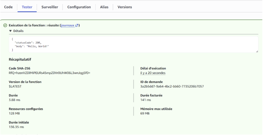Click the 69 MB max memory value
This screenshot has width=263, height=137.
(x=145, y=113)
